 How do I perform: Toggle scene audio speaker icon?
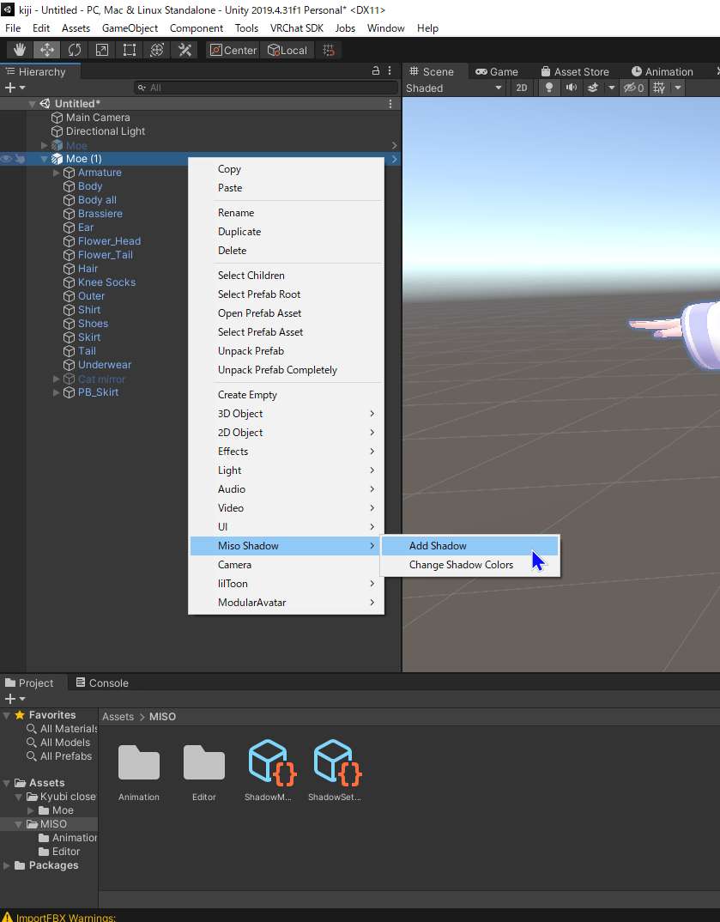point(571,88)
